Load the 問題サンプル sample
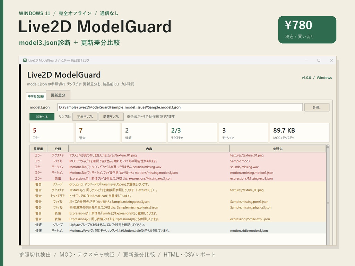This screenshot has height=266, width=355. (111, 117)
